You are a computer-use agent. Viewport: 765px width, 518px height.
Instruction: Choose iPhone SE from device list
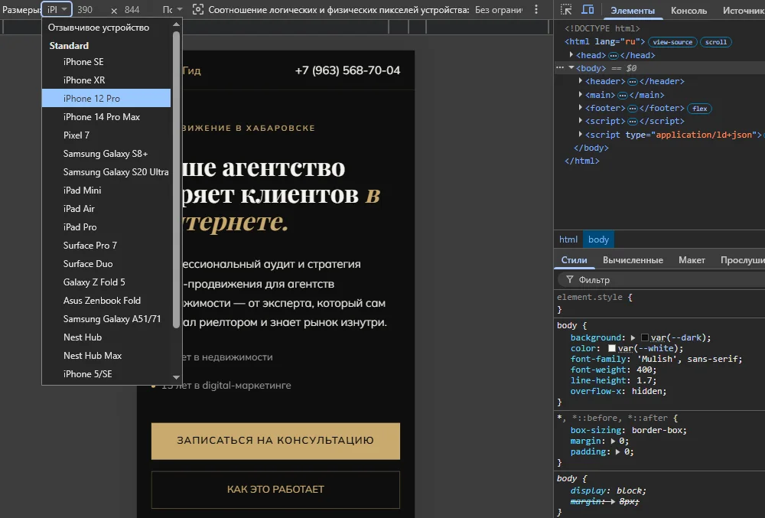coord(106,62)
